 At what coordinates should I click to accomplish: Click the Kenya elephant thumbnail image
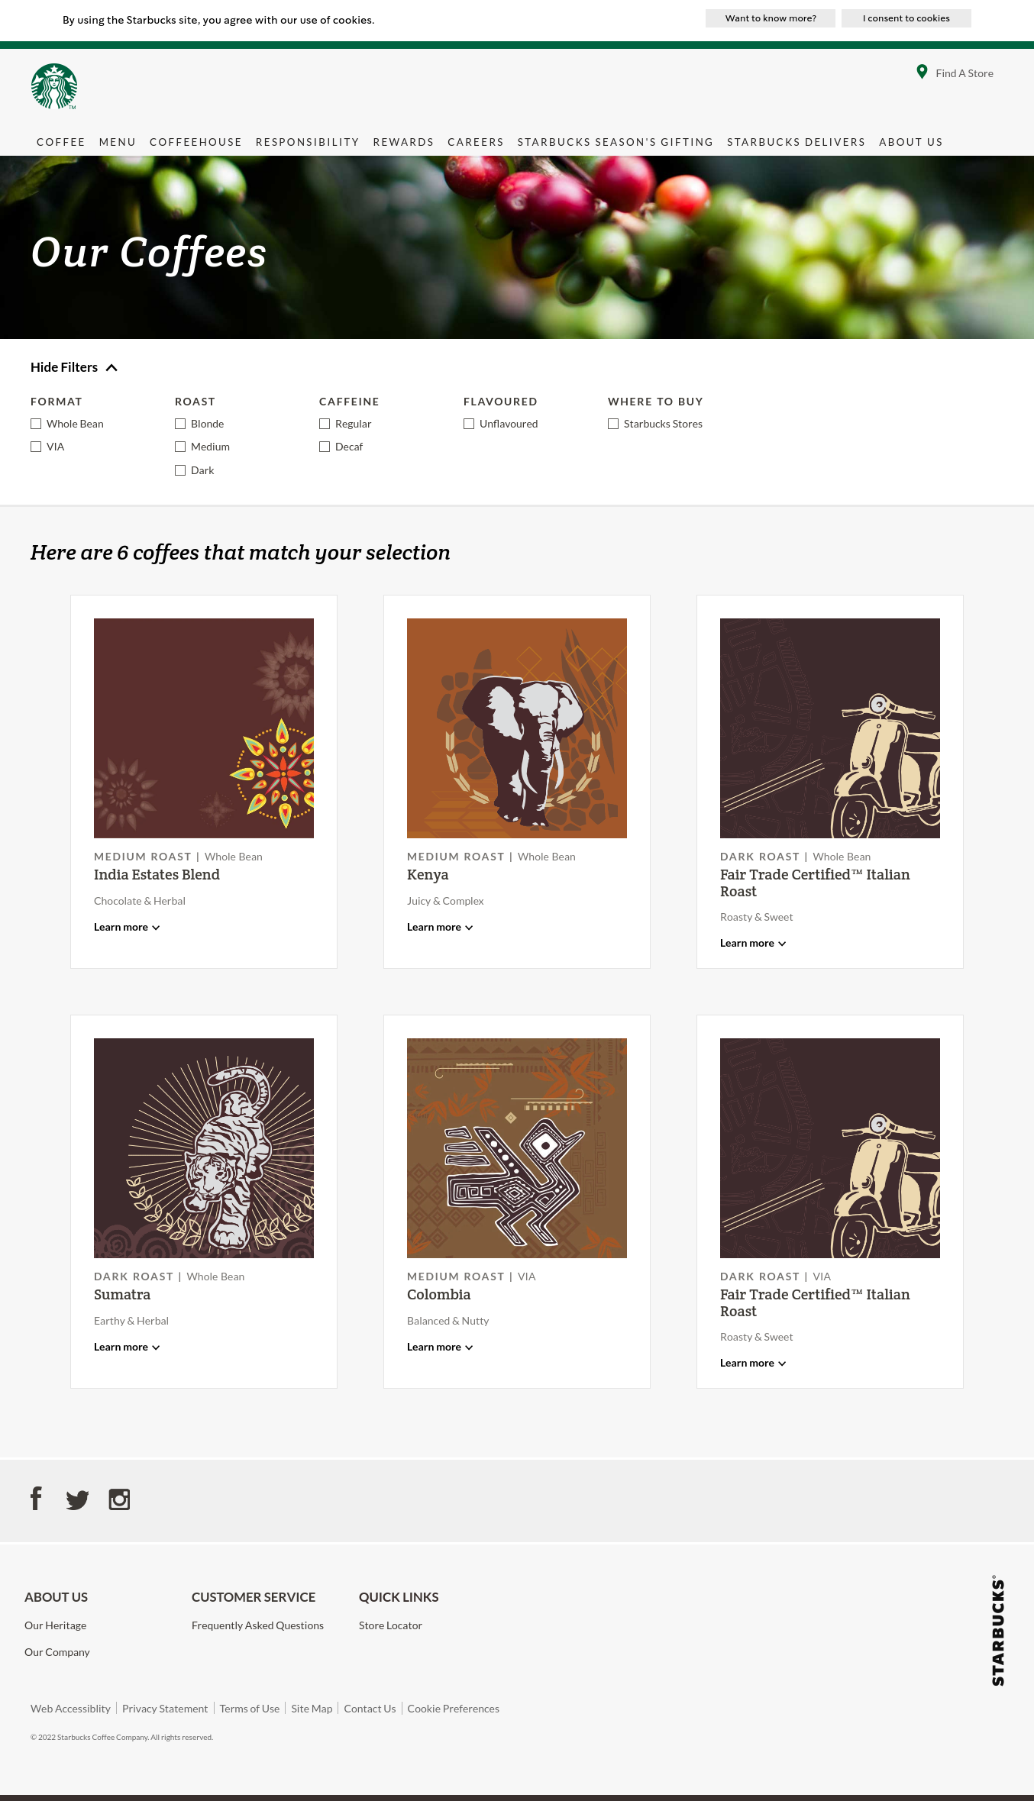pos(516,728)
